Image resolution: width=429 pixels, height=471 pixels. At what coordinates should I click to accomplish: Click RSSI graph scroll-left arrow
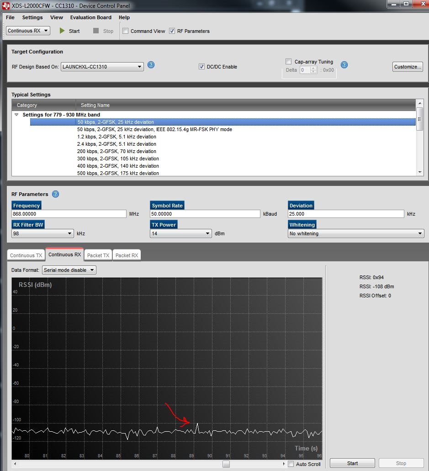coord(15,464)
